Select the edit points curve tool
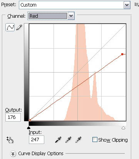Viewport: 139px width, 159px height. coord(10,27)
